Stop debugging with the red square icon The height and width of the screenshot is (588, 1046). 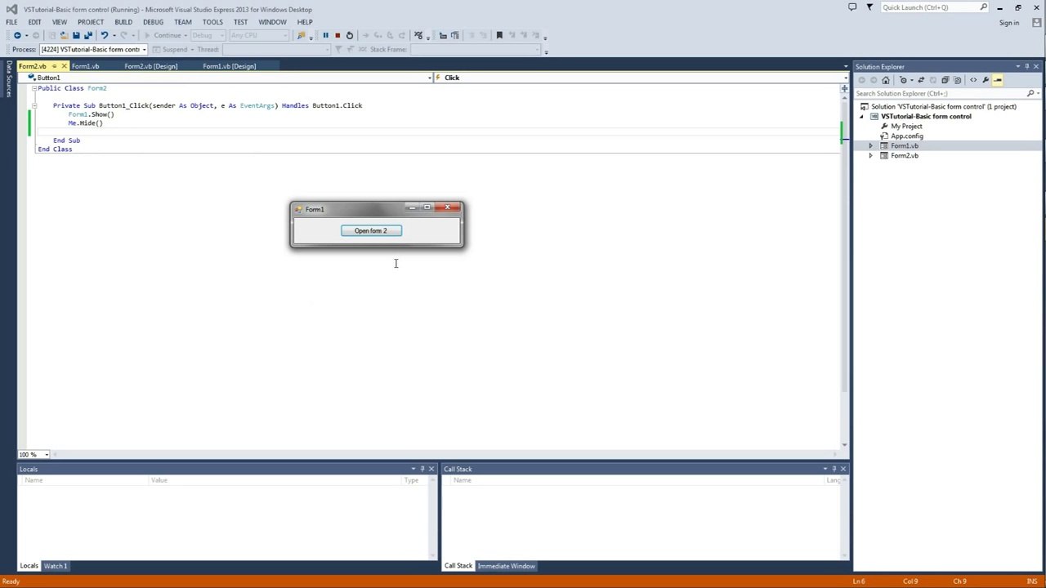[x=337, y=35]
